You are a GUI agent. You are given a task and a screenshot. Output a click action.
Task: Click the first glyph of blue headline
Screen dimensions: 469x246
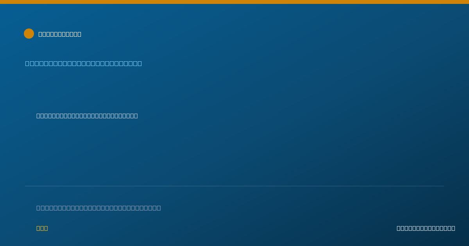click(x=27, y=63)
